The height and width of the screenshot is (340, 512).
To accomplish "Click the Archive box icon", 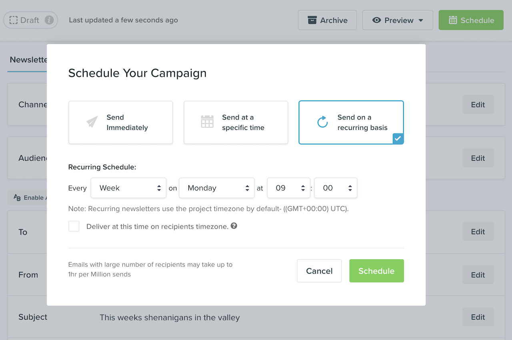I will [x=312, y=20].
